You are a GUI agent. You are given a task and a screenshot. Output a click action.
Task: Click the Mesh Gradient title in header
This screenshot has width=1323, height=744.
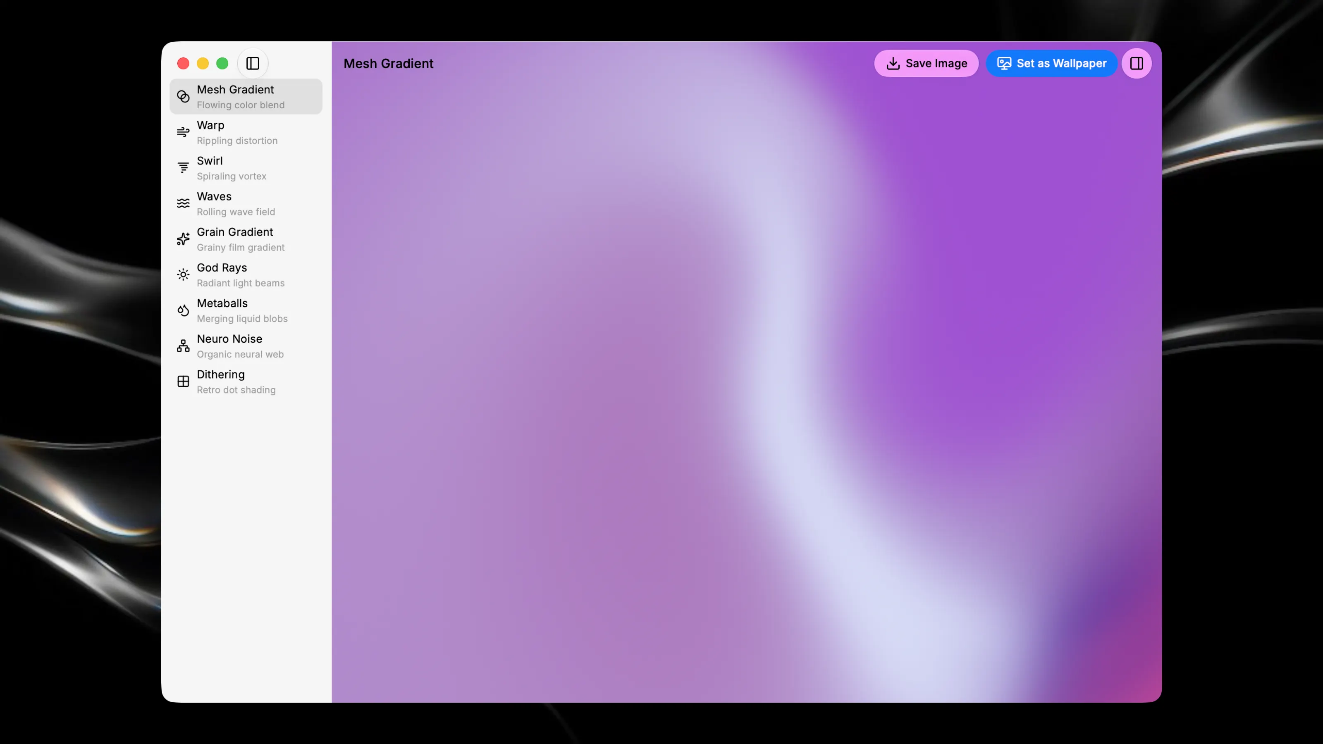pos(388,64)
